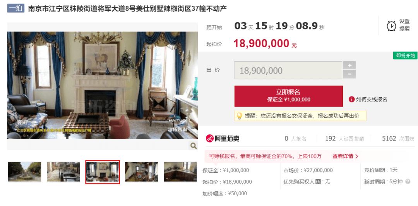Click the 立即报名 registration button
The image size is (418, 206).
coord(289,96)
